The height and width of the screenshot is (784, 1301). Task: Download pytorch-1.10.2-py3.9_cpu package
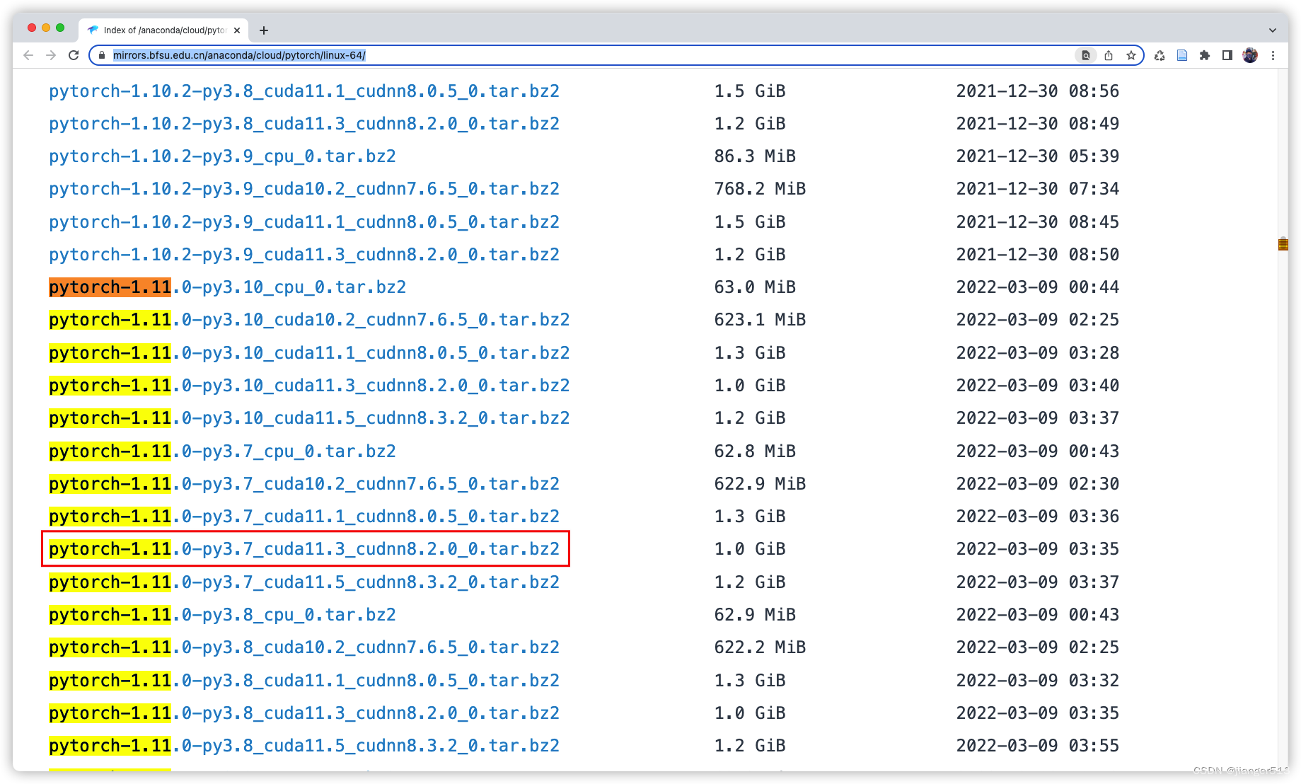pyautogui.click(x=221, y=156)
